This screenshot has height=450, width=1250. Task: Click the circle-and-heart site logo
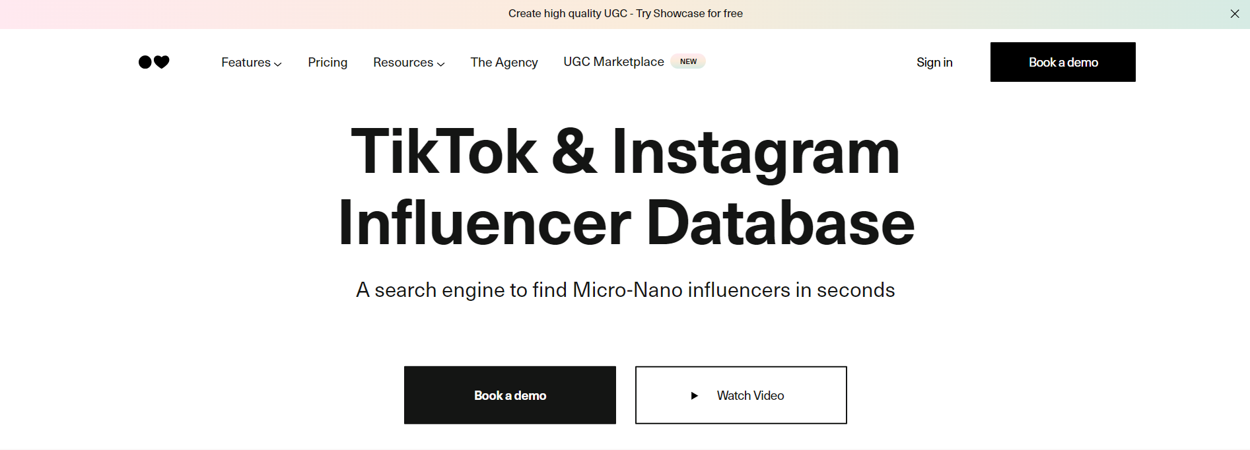153,62
